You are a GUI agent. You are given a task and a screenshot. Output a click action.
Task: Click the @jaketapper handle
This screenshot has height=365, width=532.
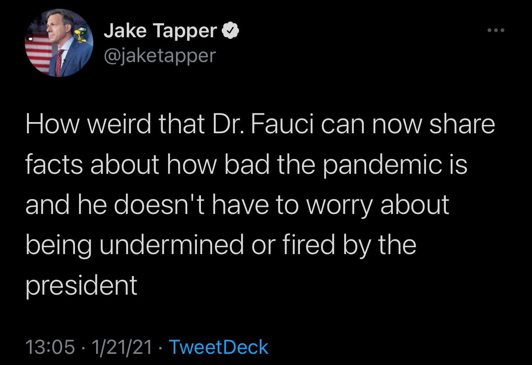160,56
